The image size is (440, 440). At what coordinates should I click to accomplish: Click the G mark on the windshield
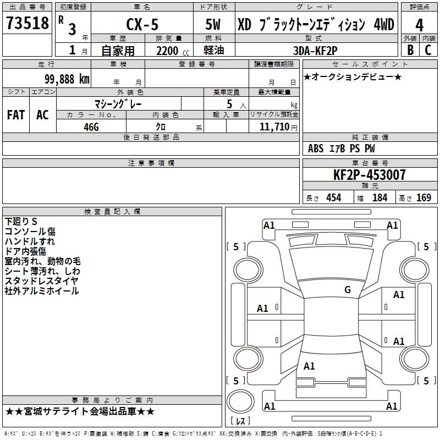click(x=347, y=290)
